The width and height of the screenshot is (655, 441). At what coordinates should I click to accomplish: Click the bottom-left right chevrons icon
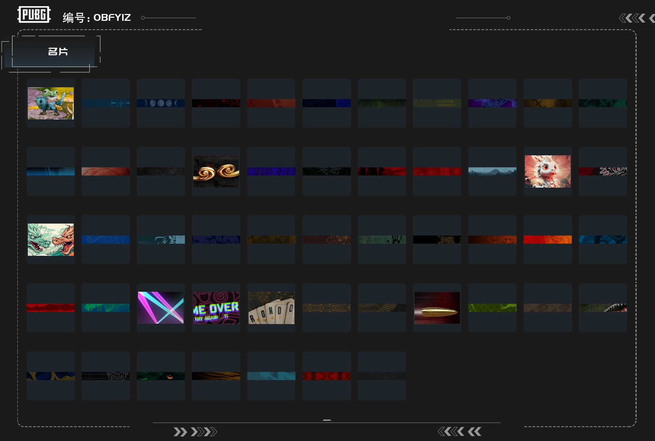[x=195, y=432]
